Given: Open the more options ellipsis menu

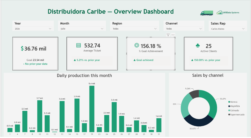Looking at the screenshot, I should pos(173,35).
